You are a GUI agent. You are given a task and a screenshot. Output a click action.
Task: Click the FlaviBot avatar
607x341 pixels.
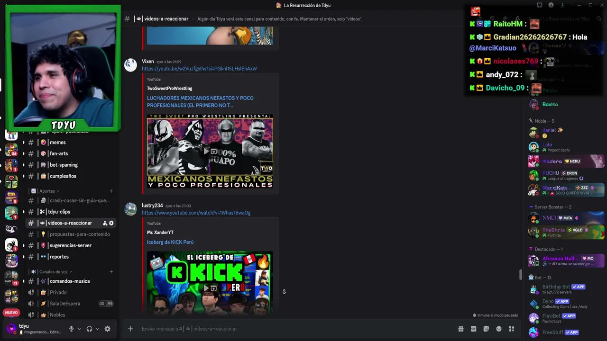click(534, 318)
